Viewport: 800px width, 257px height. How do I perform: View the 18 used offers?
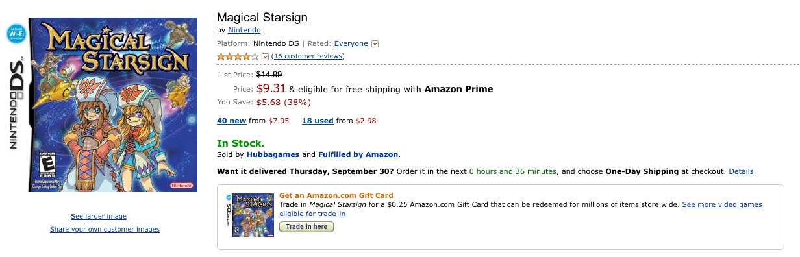pos(318,121)
